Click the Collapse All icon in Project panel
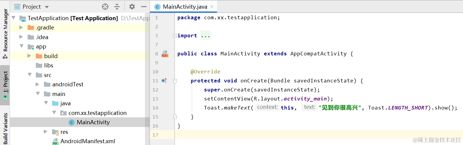The image size is (463, 145). pos(117,7)
